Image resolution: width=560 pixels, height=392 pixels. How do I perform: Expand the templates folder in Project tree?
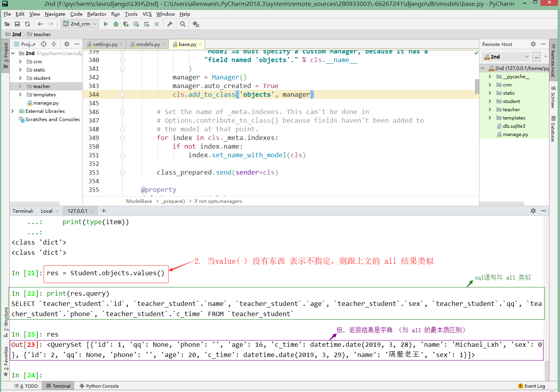click(20, 95)
